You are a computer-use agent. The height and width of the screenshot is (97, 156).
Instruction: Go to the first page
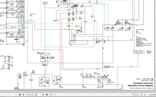[20, 95]
